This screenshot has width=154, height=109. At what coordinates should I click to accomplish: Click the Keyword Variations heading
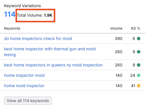pos(22,6)
